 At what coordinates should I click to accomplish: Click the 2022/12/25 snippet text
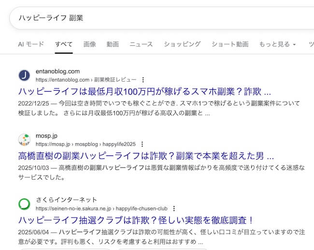[159, 108]
